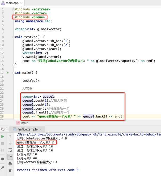Click on "v.swap(globalVector);" statement
The width and height of the screenshot is (161, 176).
pyautogui.click(x=42, y=57)
